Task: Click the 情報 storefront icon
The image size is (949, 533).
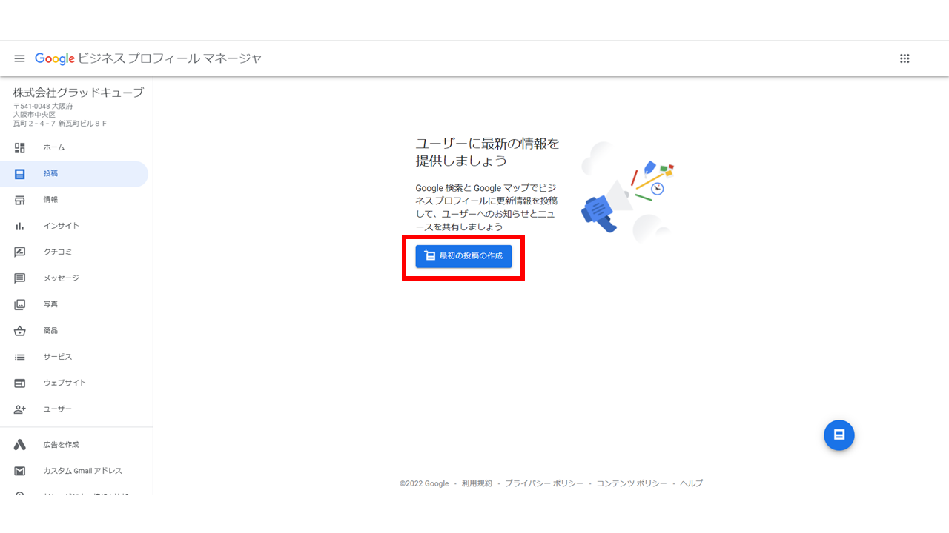Action: [20, 200]
